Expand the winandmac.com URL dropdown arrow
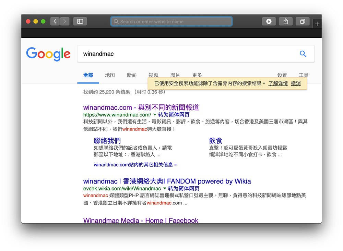 tap(155, 115)
